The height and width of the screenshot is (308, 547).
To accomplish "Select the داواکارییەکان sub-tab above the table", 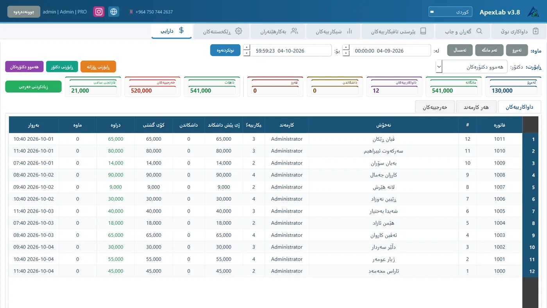I will [x=519, y=107].
